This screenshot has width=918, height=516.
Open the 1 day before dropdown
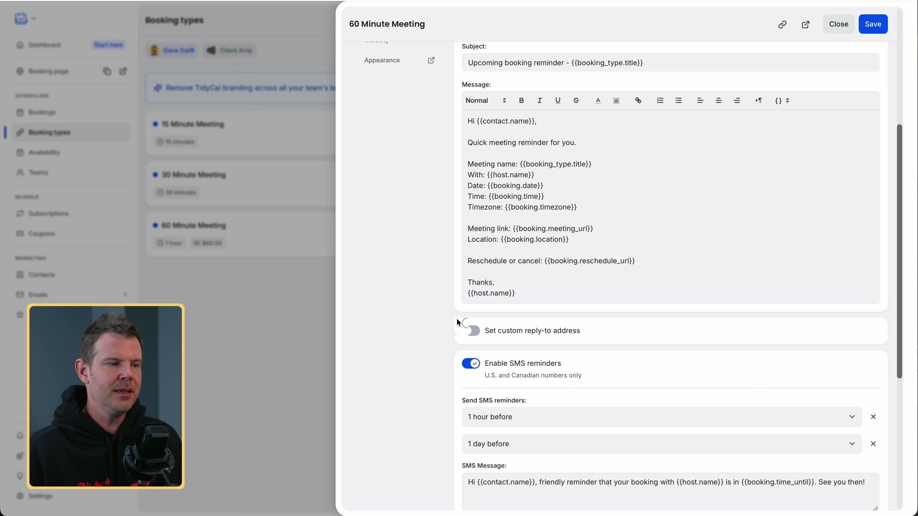tap(662, 444)
